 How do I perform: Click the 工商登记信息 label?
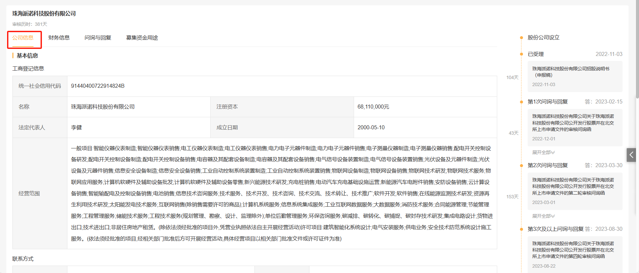point(28,69)
